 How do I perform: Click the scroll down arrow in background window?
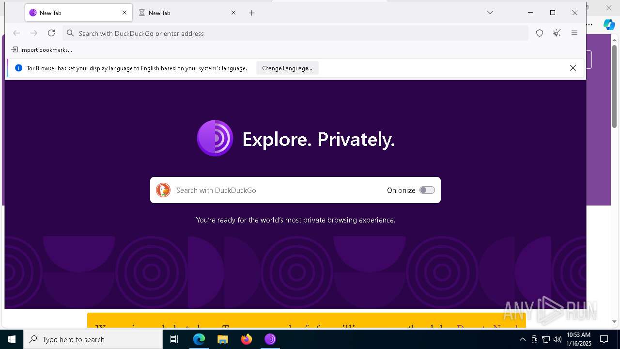tap(615, 321)
